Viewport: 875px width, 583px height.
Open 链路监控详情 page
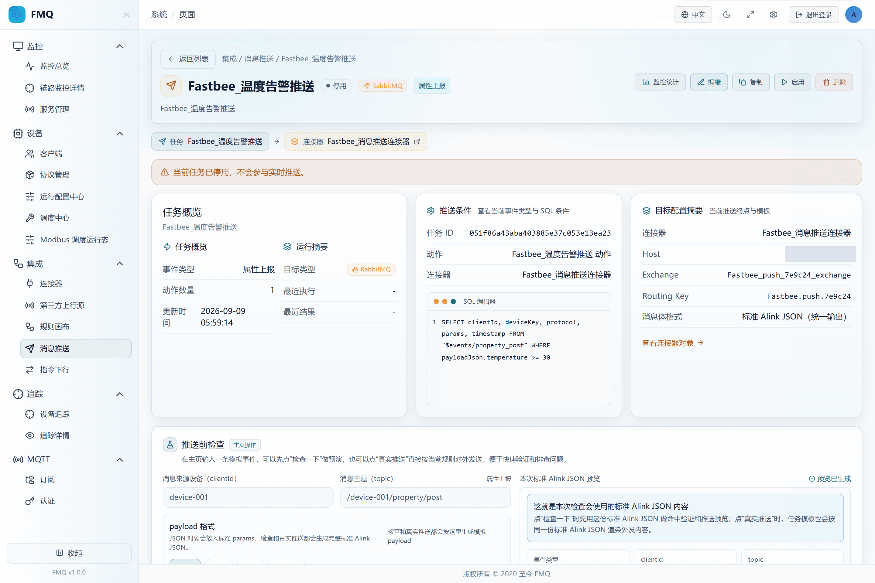tap(76, 88)
